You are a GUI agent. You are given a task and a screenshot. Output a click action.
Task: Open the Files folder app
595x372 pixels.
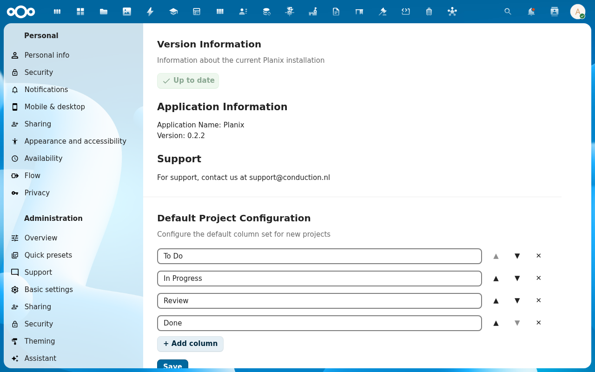tap(104, 12)
